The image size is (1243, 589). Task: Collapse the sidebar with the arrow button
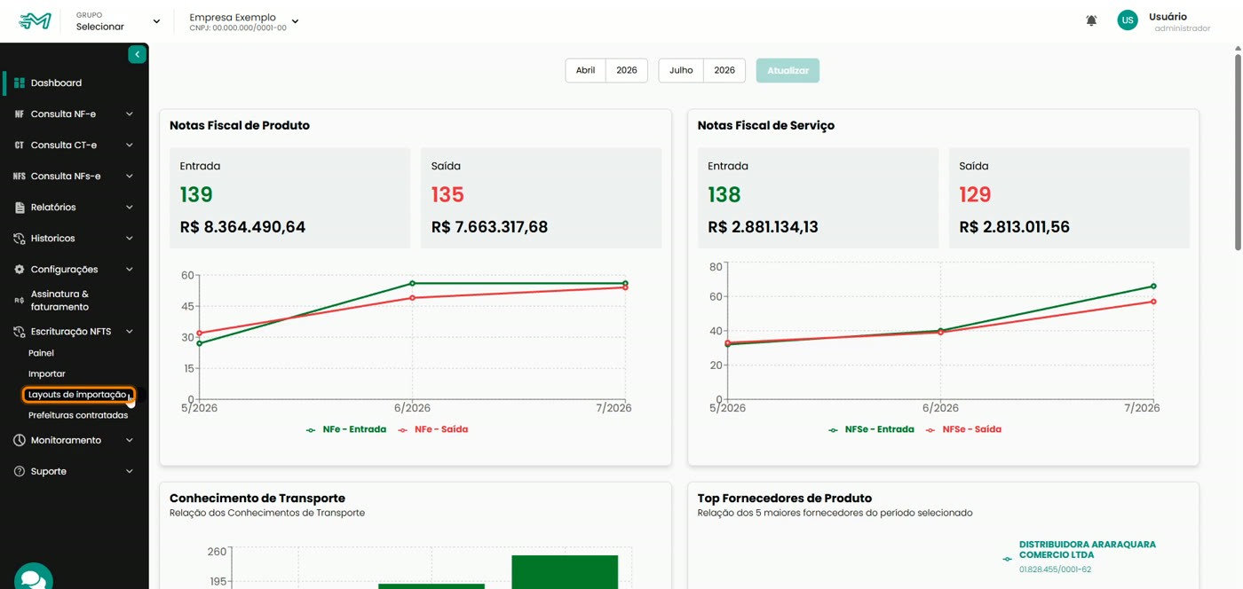[137, 55]
